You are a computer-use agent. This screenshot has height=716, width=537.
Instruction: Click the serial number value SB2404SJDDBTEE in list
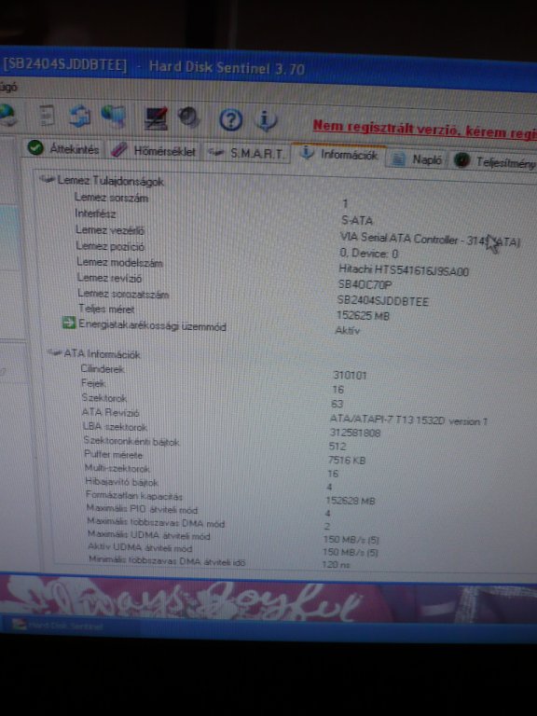[382, 301]
